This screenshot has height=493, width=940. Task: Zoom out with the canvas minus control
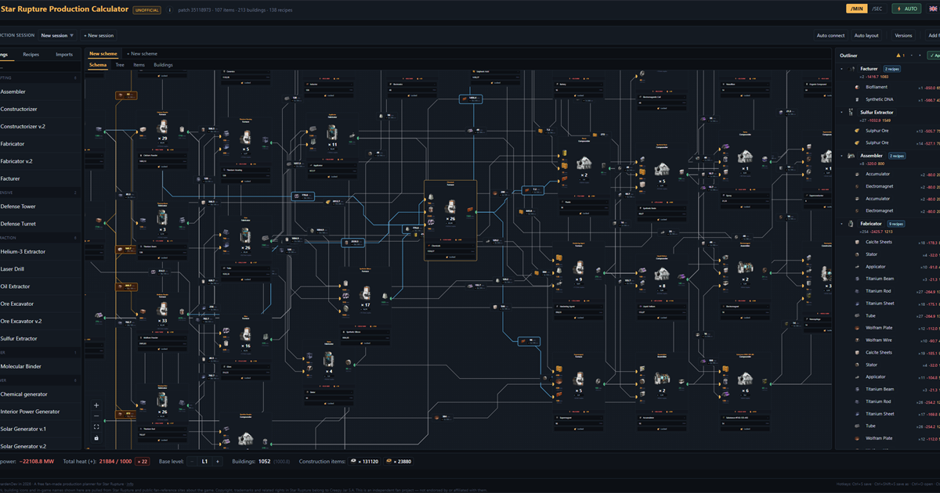pos(96,416)
